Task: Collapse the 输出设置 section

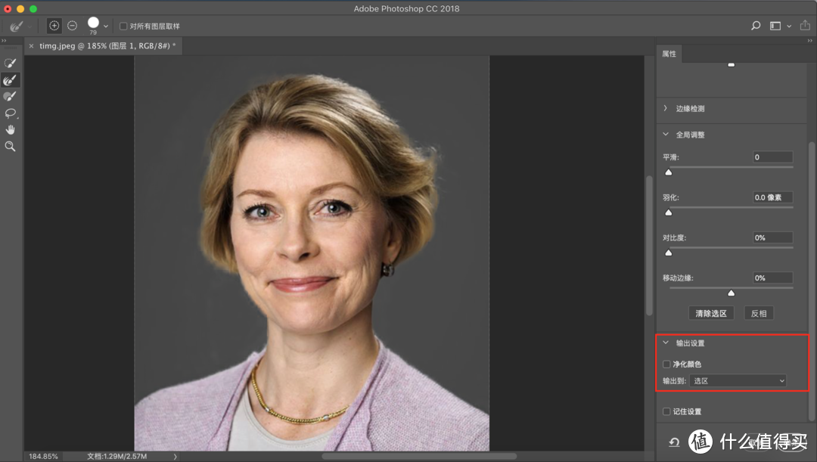Action: [666, 343]
